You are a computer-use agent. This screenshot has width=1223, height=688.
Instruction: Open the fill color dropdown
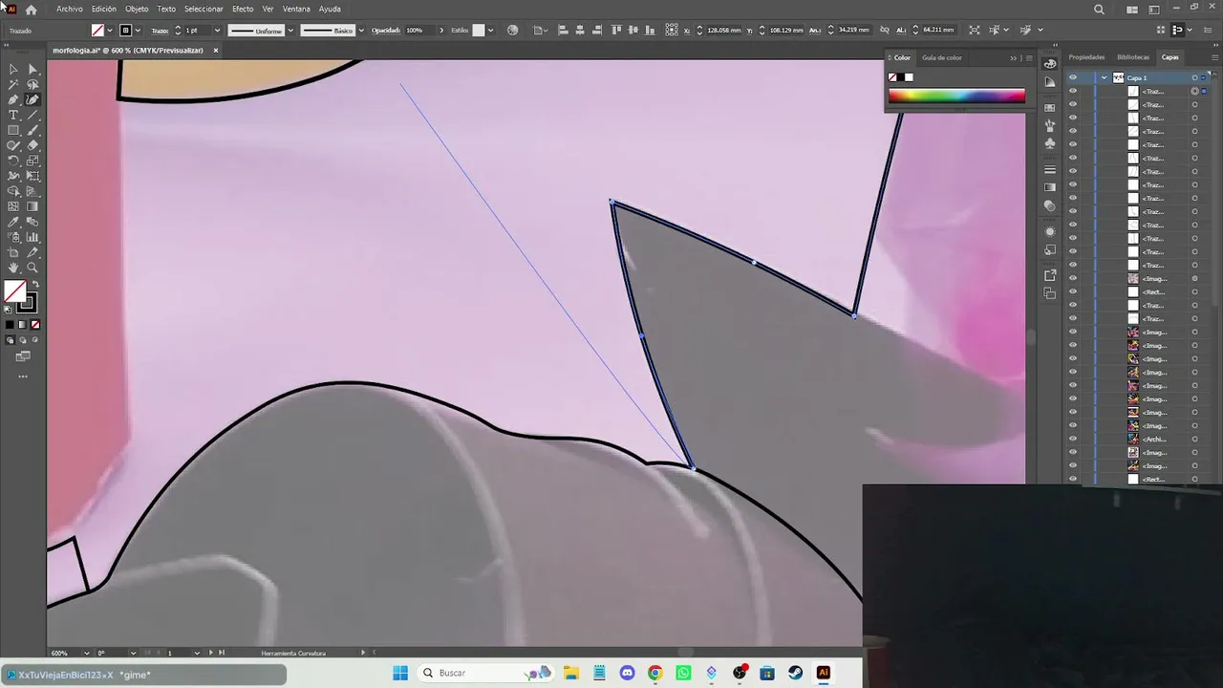click(x=110, y=31)
